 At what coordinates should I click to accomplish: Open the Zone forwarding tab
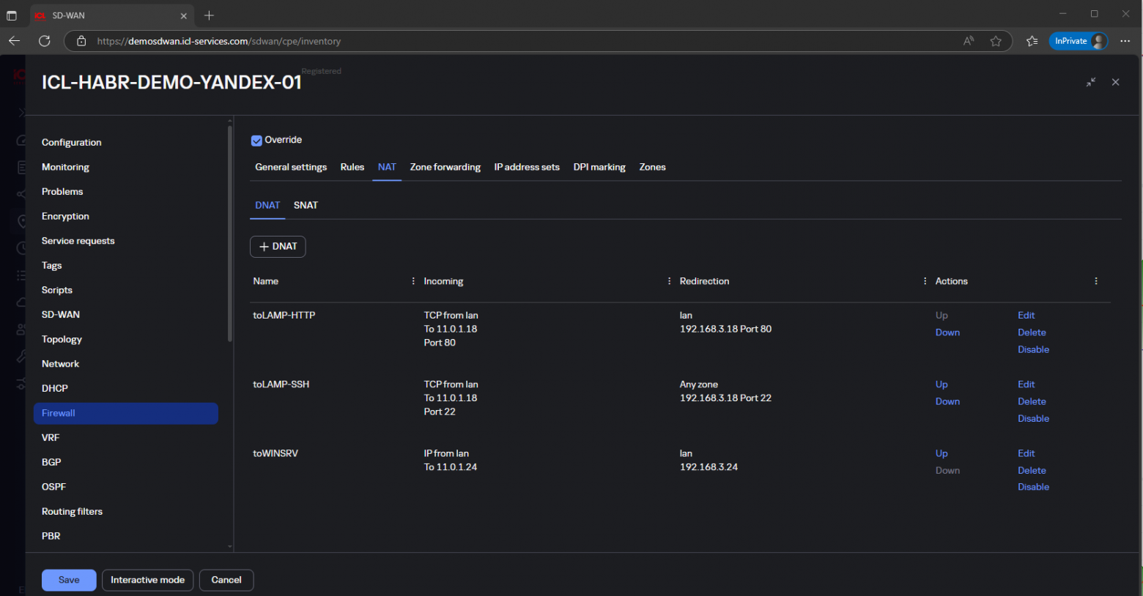point(445,167)
